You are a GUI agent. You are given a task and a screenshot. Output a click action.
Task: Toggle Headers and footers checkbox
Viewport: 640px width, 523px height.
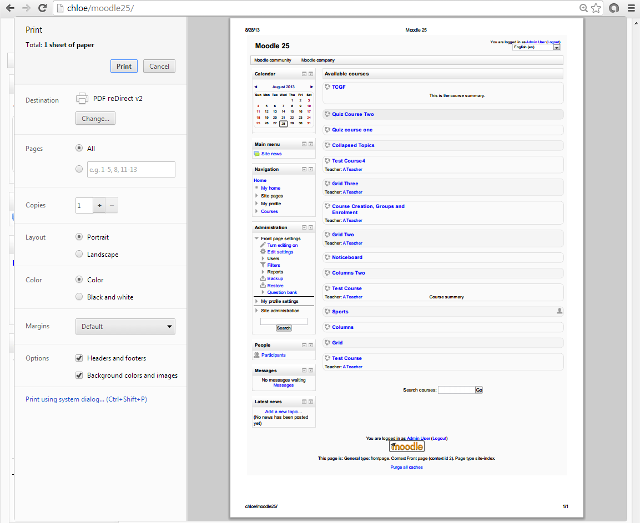(79, 358)
